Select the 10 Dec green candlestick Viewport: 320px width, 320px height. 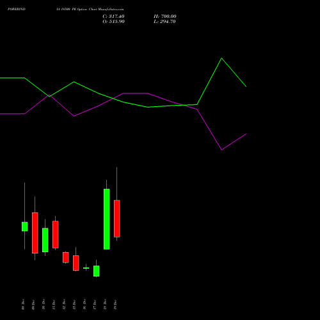pyautogui.click(x=45, y=240)
